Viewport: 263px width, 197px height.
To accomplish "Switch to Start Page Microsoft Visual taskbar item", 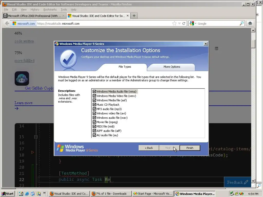I will [153, 194].
